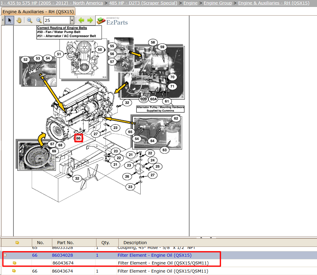Go to next diagram page
This screenshot has height=275, width=317.
(x=90, y=20)
